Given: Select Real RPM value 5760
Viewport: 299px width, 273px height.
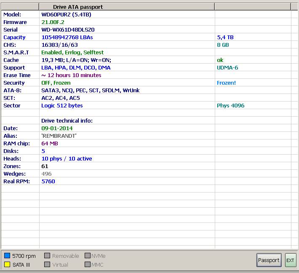Looking at the screenshot, I should (48, 182).
